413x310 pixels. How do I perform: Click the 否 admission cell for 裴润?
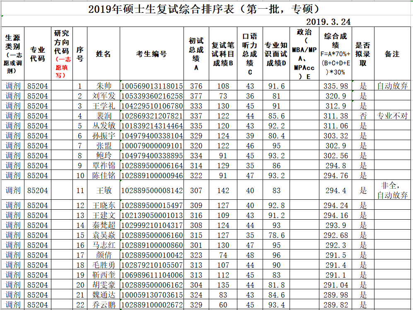363,116
